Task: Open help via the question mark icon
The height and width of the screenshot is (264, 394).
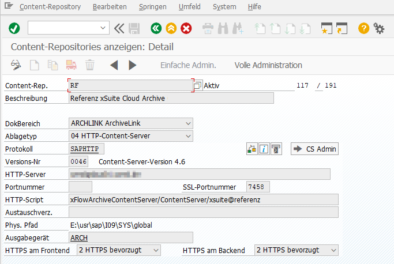Action: pyautogui.click(x=363, y=28)
